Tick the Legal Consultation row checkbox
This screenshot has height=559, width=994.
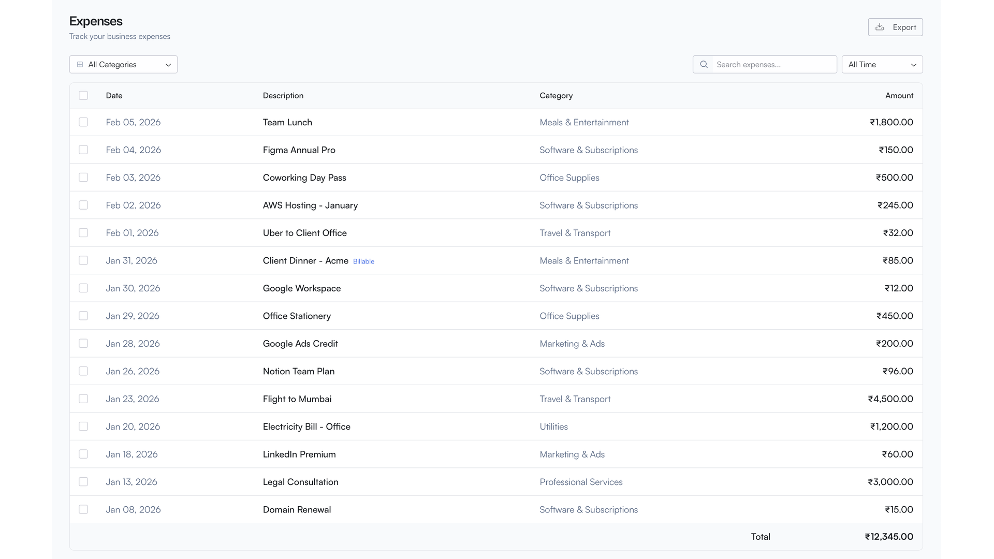(83, 482)
